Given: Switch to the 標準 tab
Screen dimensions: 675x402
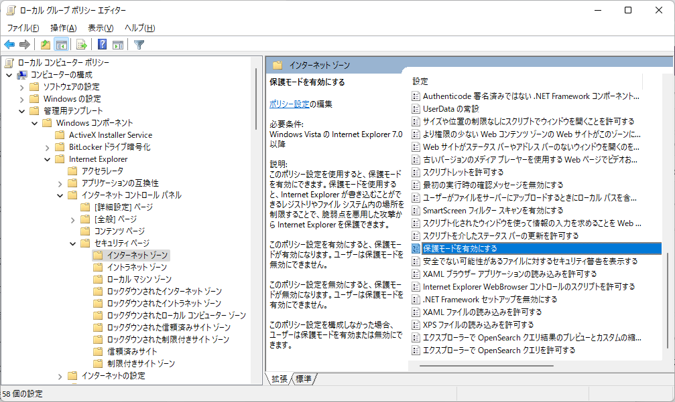Looking at the screenshot, I should pos(304,379).
